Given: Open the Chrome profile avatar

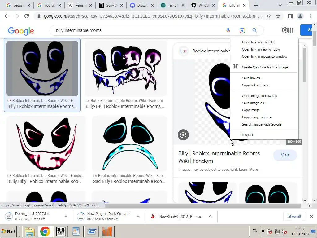Looking at the screenshot, I should [x=300, y=16].
